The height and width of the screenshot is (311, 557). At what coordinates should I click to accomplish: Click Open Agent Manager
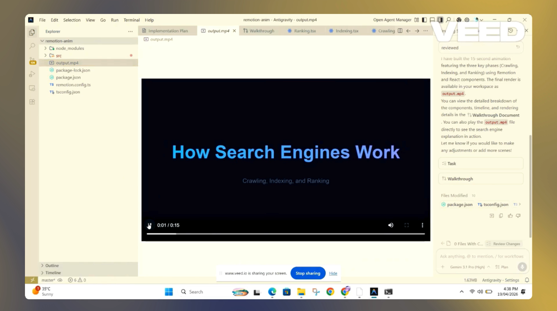392,20
